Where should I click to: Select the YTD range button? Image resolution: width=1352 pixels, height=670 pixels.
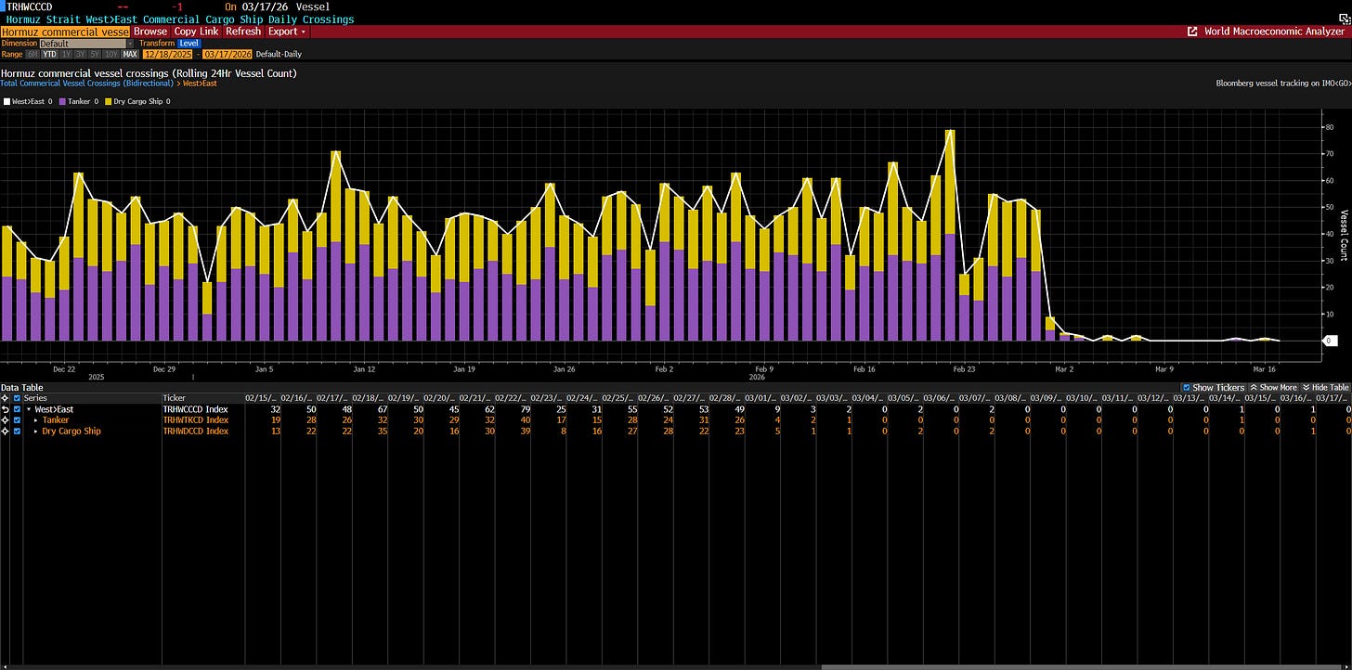(49, 55)
